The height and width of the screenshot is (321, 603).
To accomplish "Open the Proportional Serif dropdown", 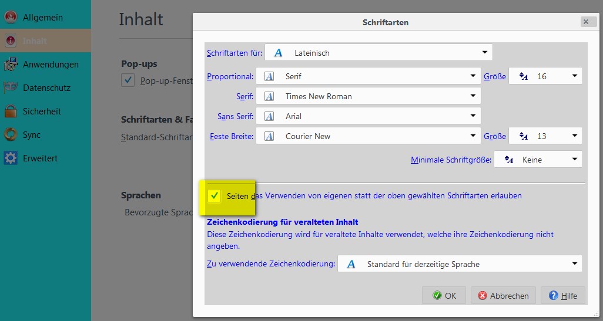I will (x=369, y=76).
